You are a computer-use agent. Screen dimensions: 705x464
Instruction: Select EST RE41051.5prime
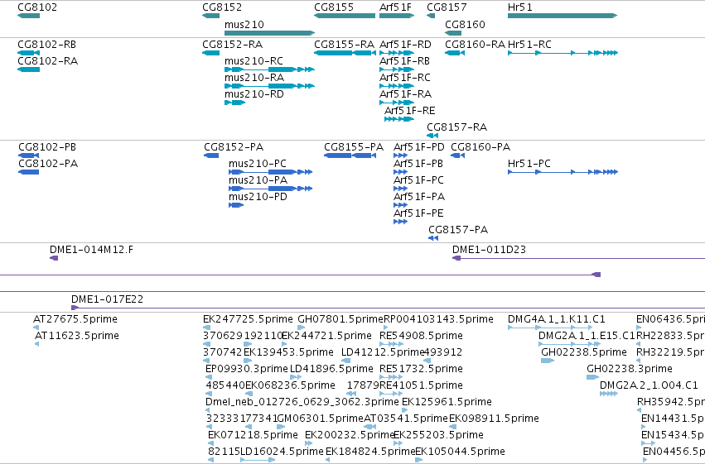tap(391, 394)
